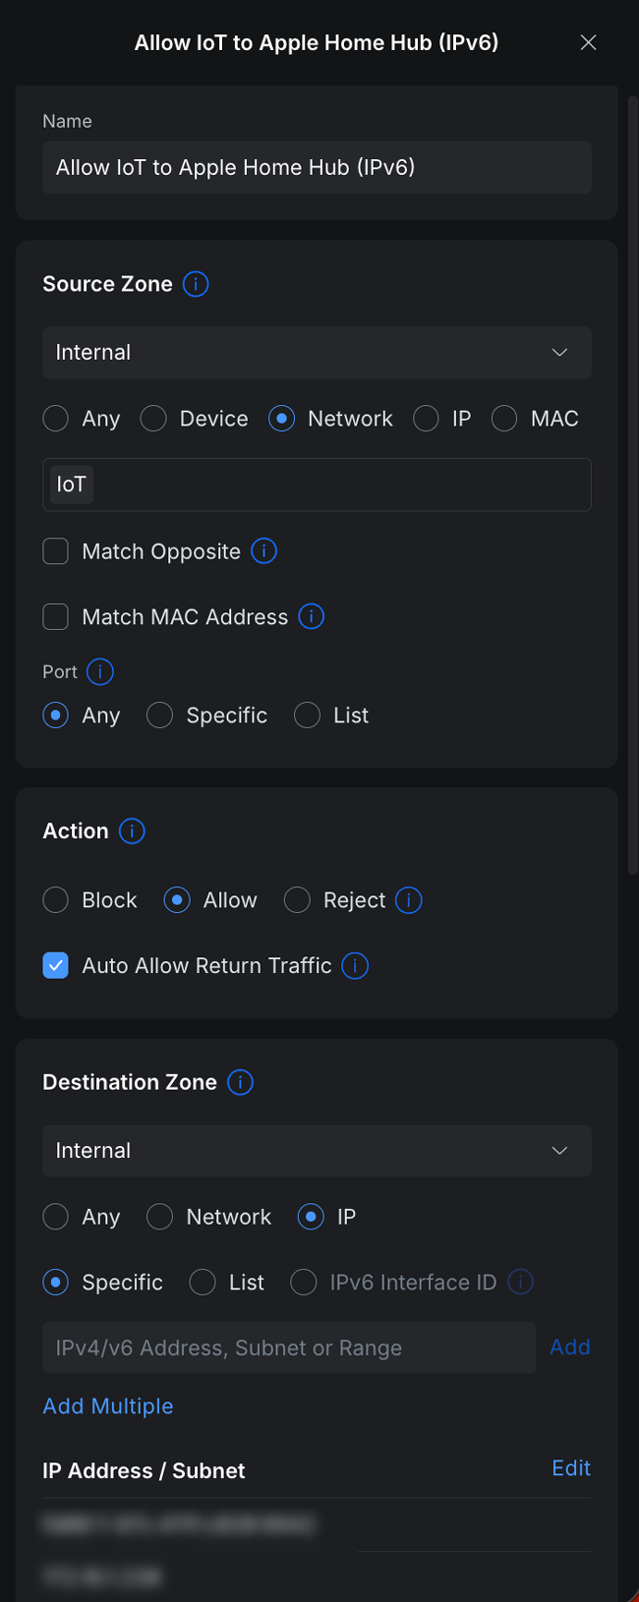
Task: Enable the Match Opposite checkbox
Action: pos(56,551)
